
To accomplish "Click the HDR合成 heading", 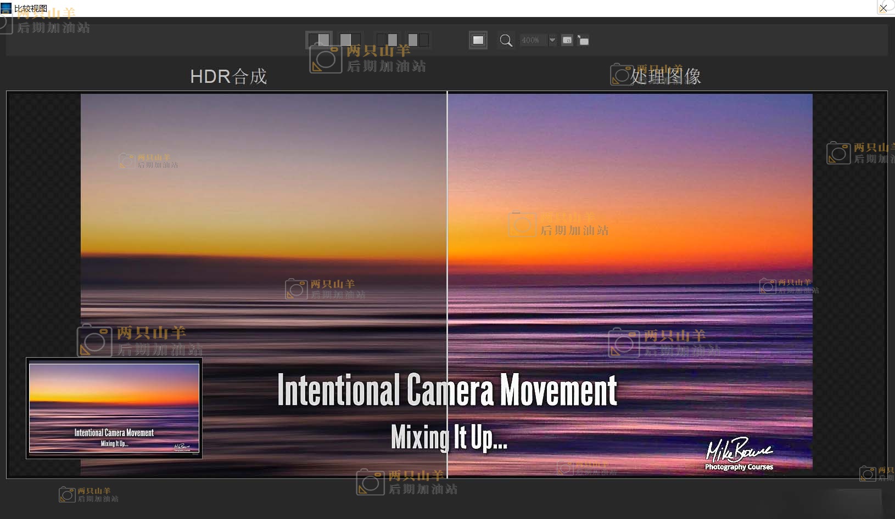I will pyautogui.click(x=228, y=76).
